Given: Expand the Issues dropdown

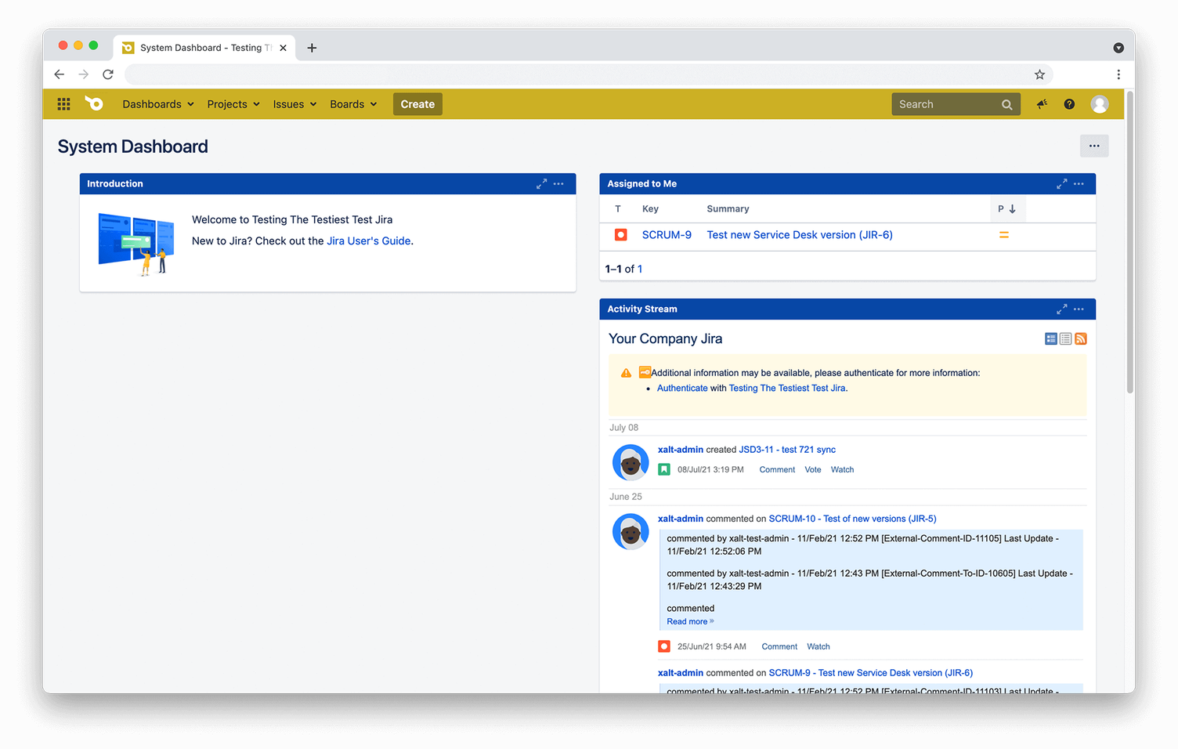Looking at the screenshot, I should (x=294, y=104).
